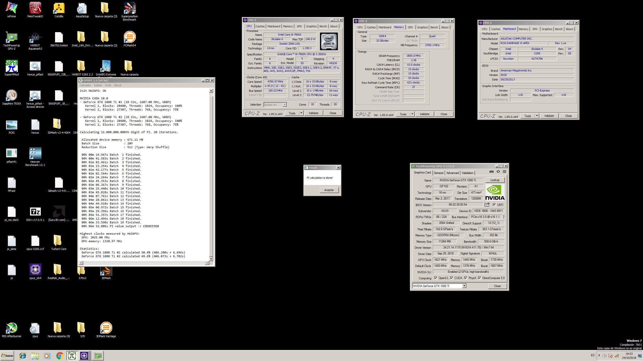The width and height of the screenshot is (643, 361).
Task: Toggle the OpenCL checkbox in GPU-Z
Action: [x=436, y=278]
